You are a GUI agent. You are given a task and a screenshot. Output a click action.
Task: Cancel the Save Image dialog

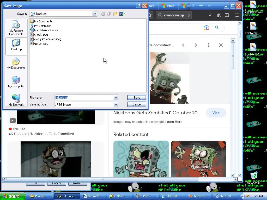[x=137, y=104]
